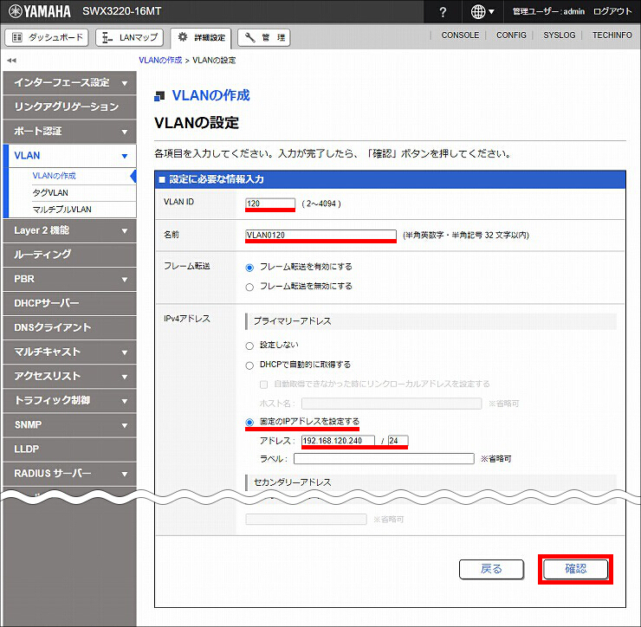Image resolution: width=641 pixels, height=627 pixels.
Task: Click the 戻る button
Action: click(491, 569)
